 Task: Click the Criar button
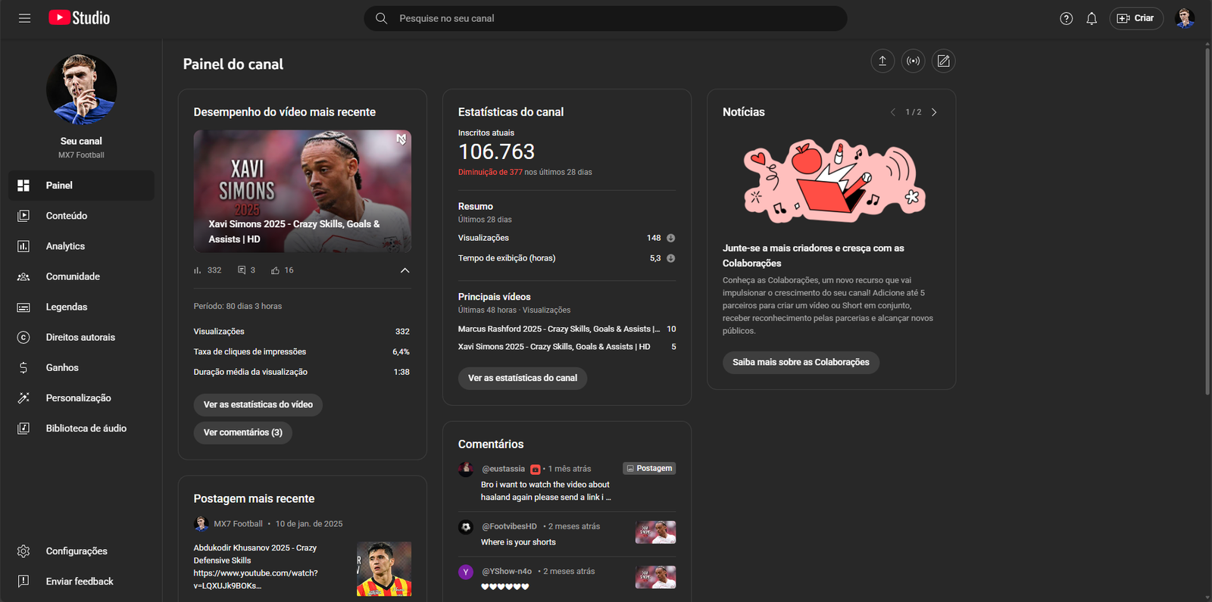pos(1136,18)
